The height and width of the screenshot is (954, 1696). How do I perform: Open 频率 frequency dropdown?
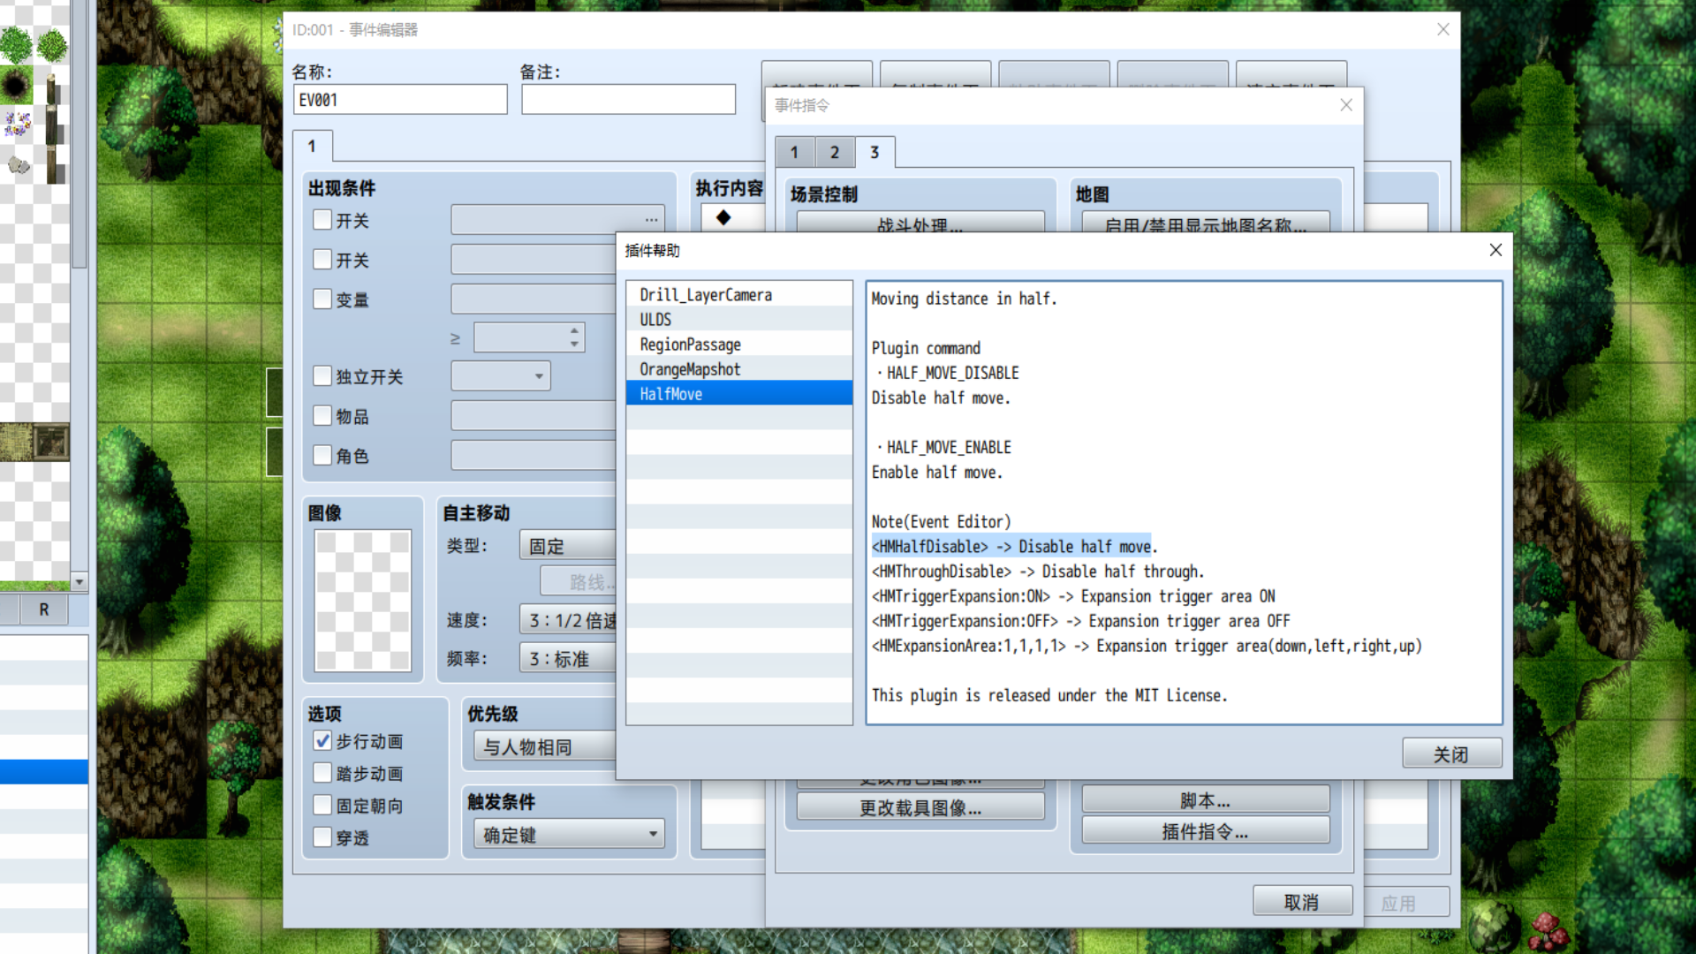567,658
